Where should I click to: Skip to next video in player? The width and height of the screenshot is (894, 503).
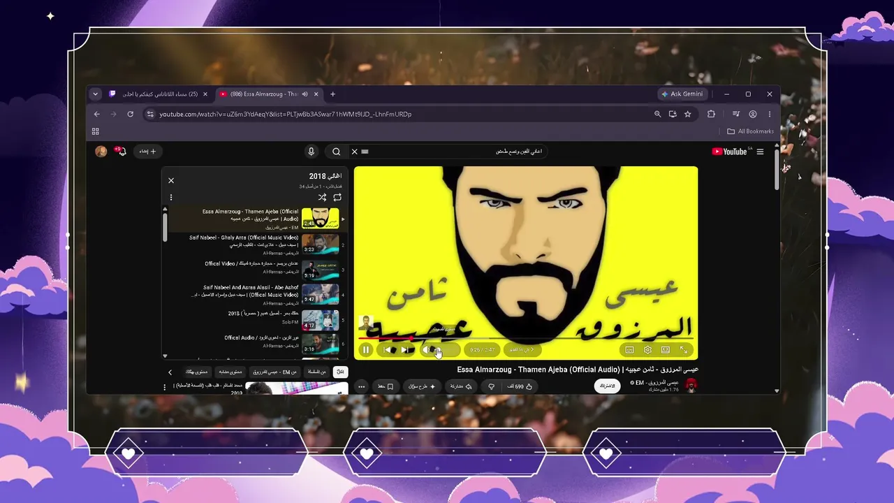click(x=405, y=350)
